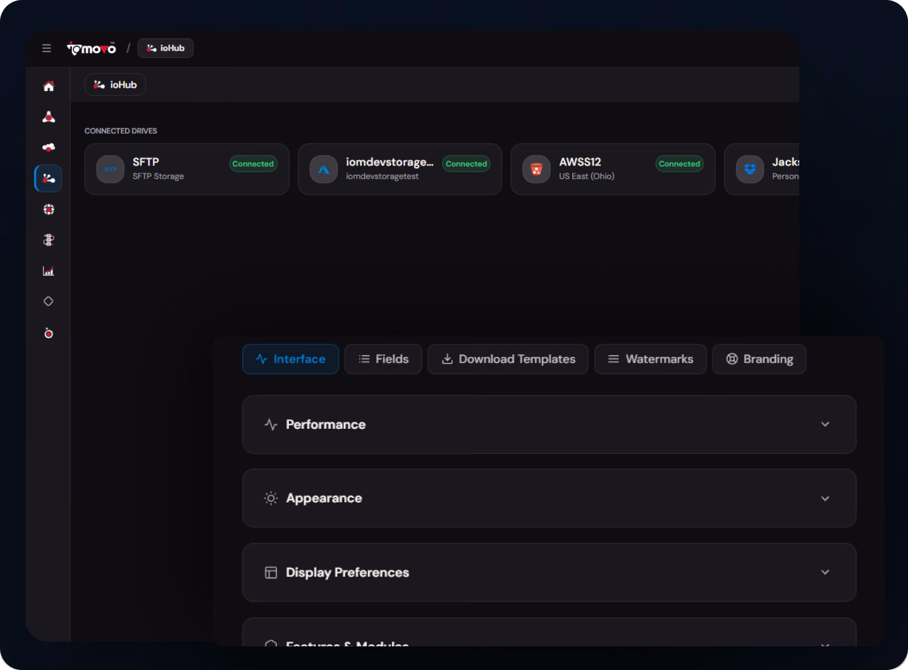This screenshot has height=670, width=908.
Task: Select the iomdevstorage drive name
Action: click(390, 162)
